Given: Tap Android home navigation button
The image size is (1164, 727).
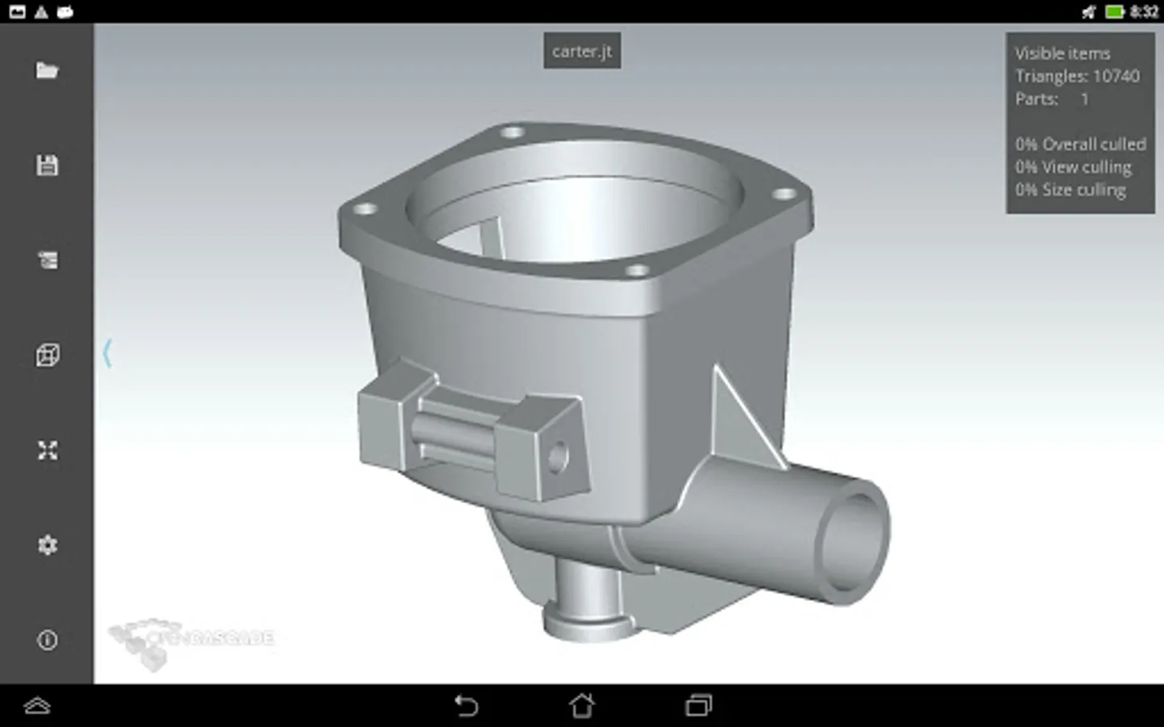Looking at the screenshot, I should tap(582, 706).
